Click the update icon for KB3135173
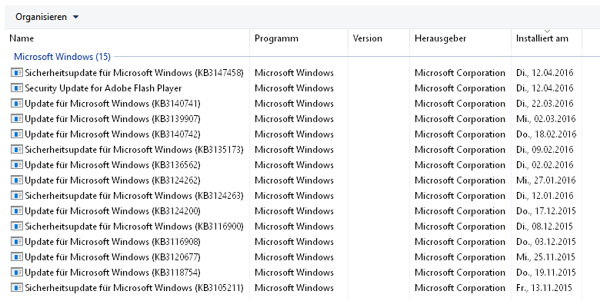 [17, 150]
